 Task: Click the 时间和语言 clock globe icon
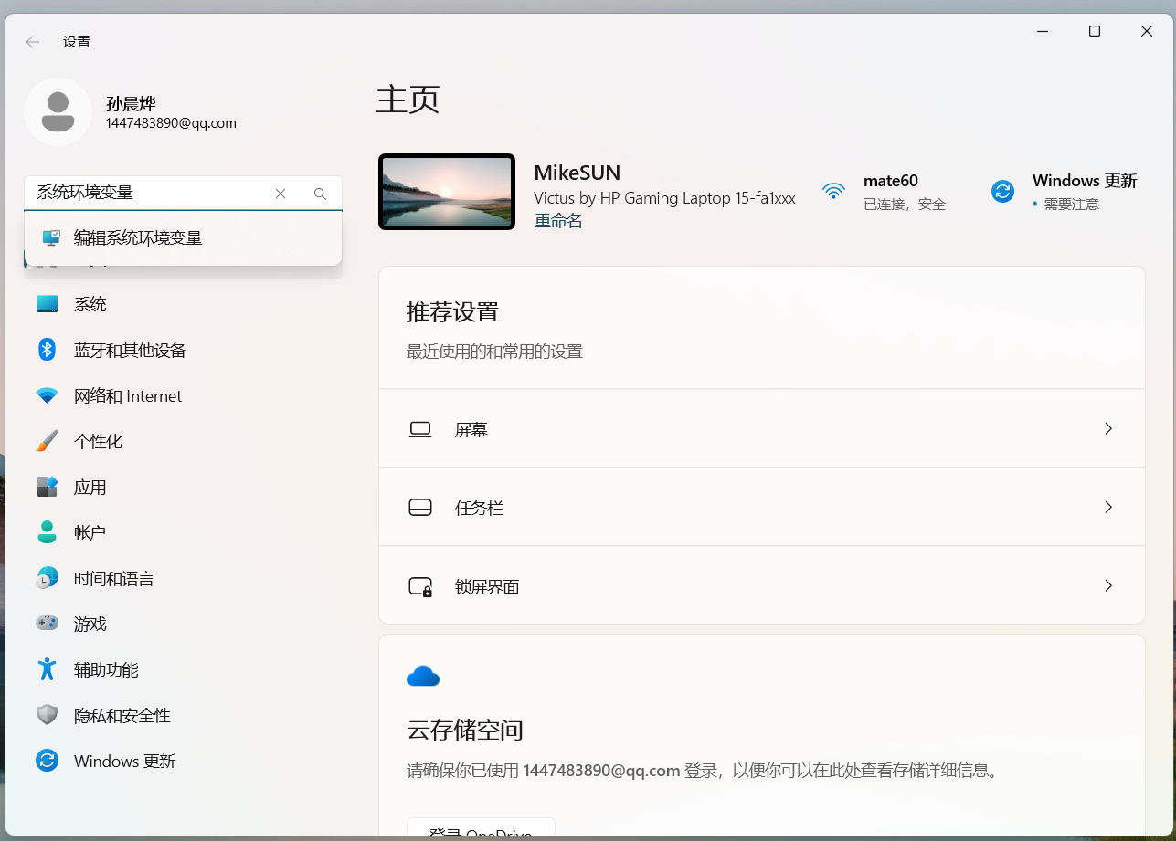(47, 578)
